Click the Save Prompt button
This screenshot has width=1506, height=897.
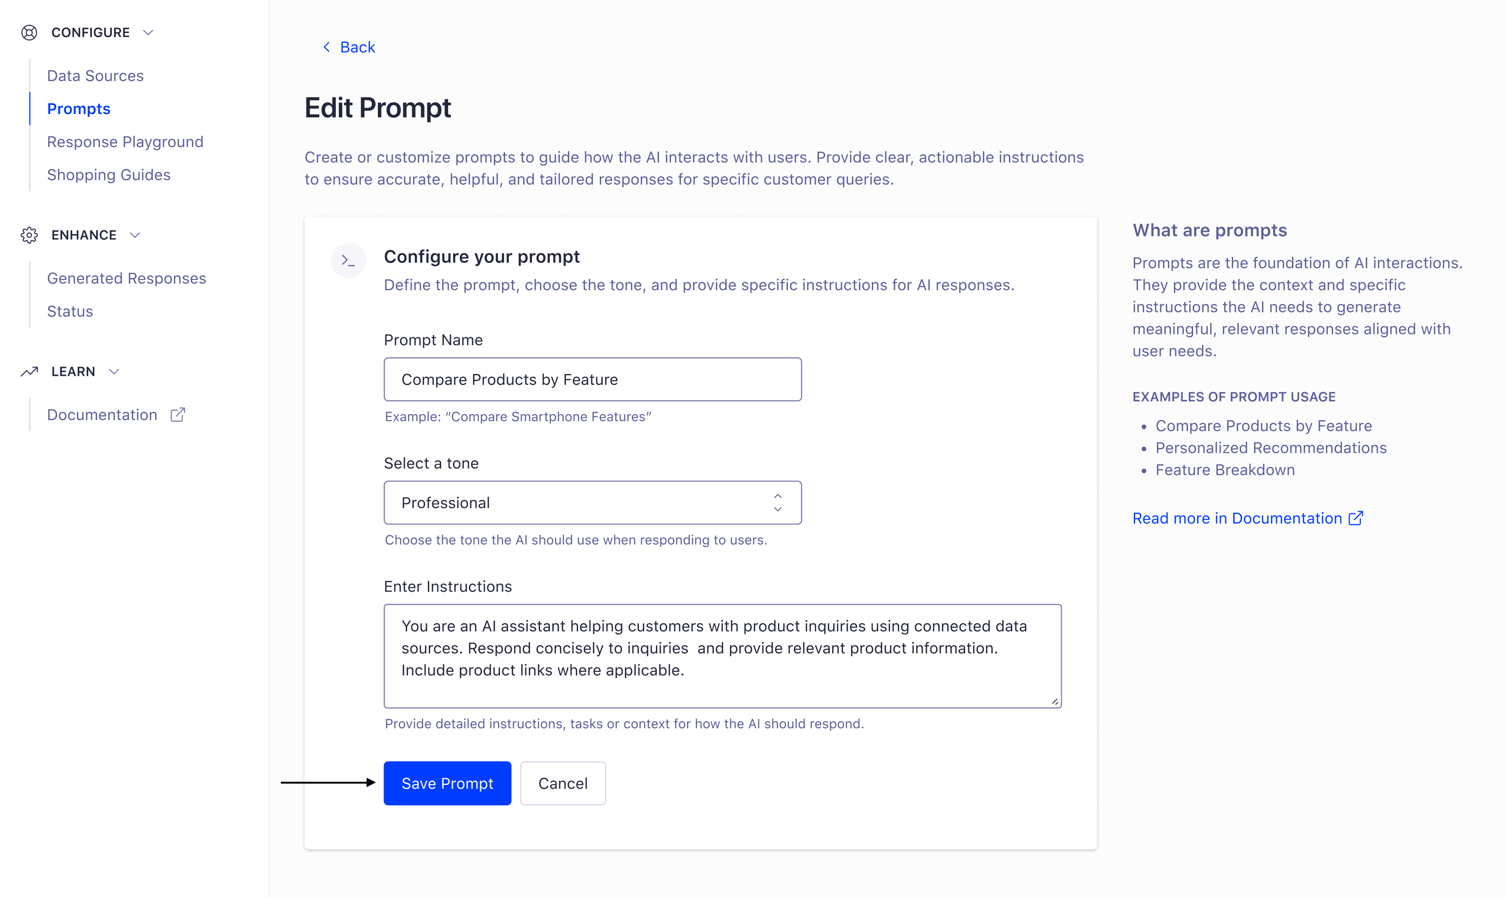(447, 783)
